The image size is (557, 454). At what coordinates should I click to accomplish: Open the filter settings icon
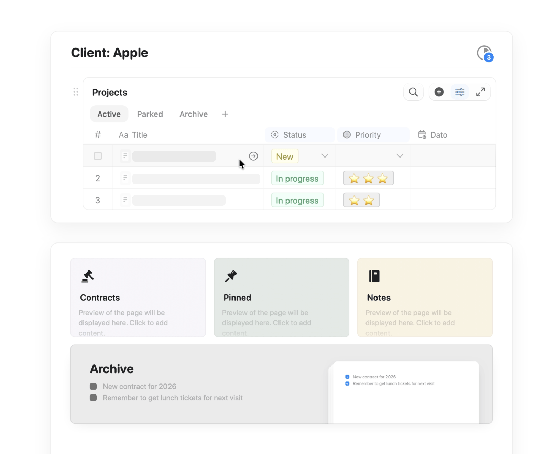[x=460, y=92]
